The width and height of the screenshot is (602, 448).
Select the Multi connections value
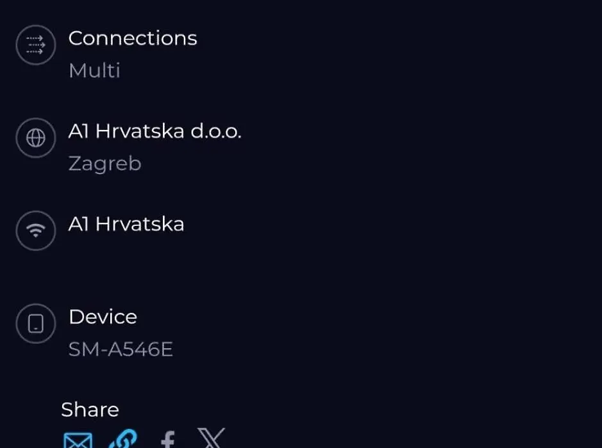click(x=94, y=70)
